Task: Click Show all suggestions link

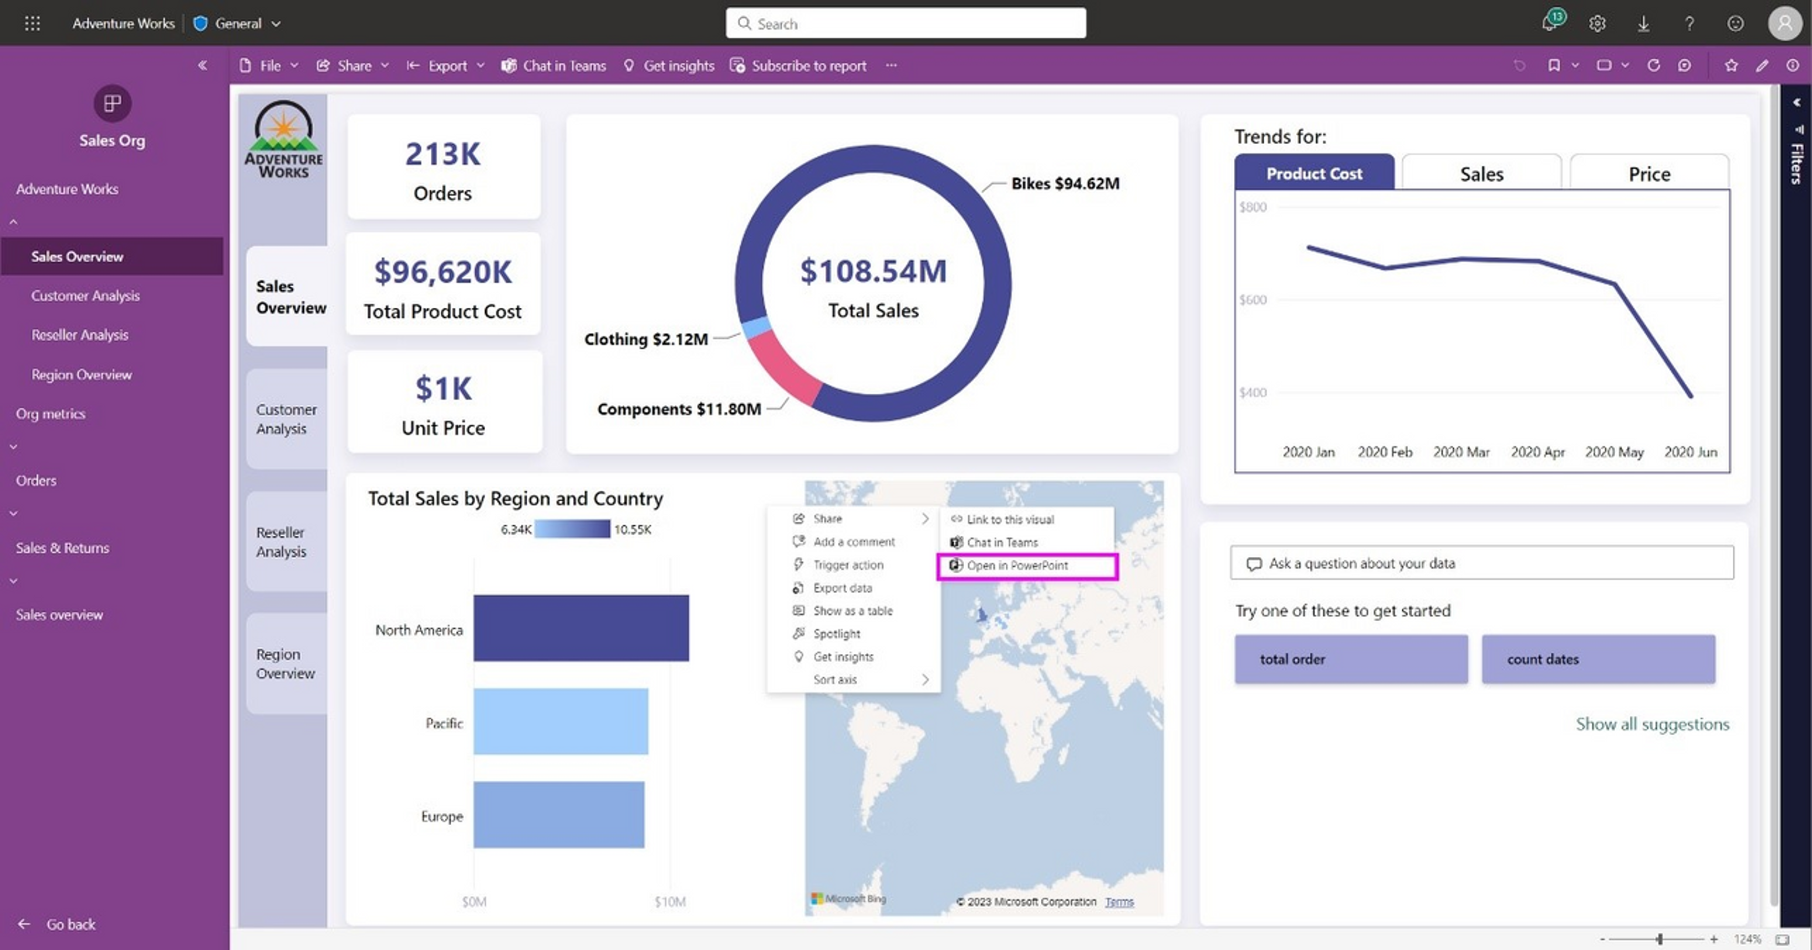Action: 1651,724
